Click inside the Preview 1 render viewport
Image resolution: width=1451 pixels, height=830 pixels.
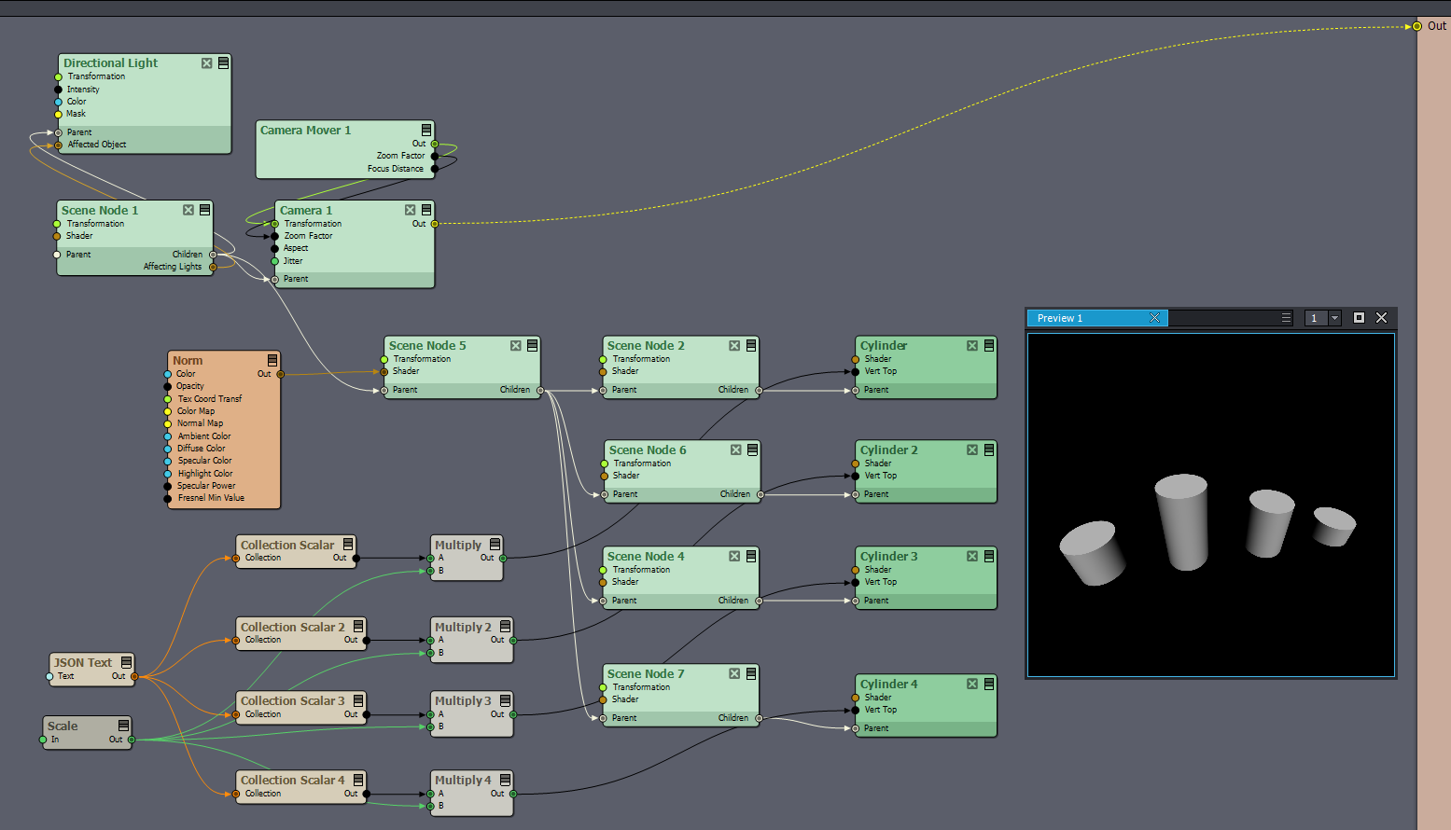[x=1210, y=504]
